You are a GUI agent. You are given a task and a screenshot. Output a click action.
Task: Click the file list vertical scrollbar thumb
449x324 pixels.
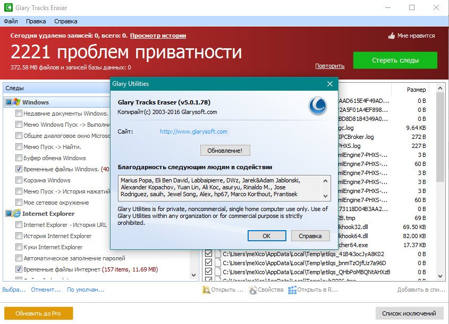pyautogui.click(x=440, y=137)
